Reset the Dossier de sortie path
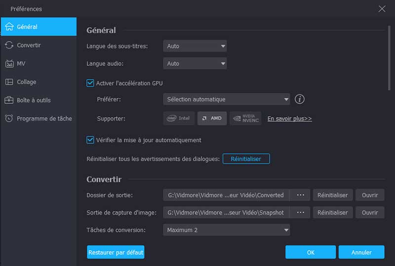 pyautogui.click(x=332, y=195)
